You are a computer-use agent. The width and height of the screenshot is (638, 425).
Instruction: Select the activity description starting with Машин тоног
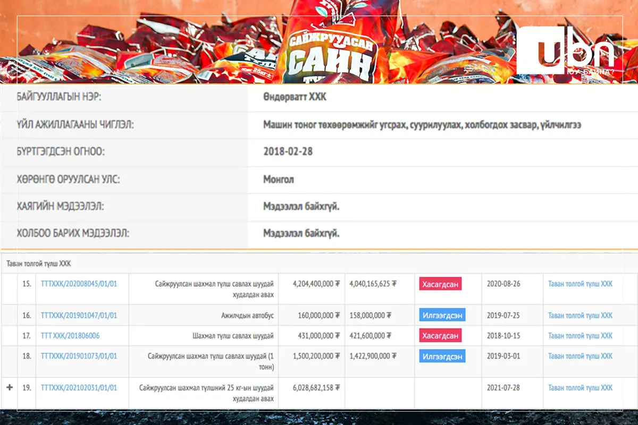click(x=422, y=125)
